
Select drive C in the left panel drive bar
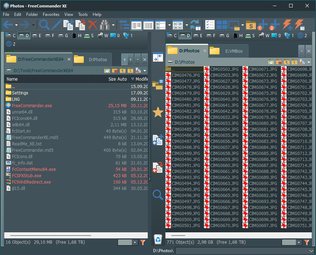[x=11, y=36]
